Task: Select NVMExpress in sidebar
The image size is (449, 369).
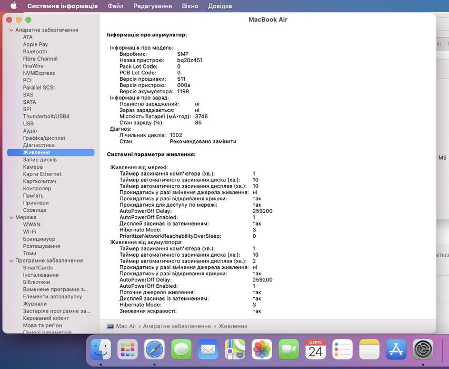Action: click(x=39, y=73)
